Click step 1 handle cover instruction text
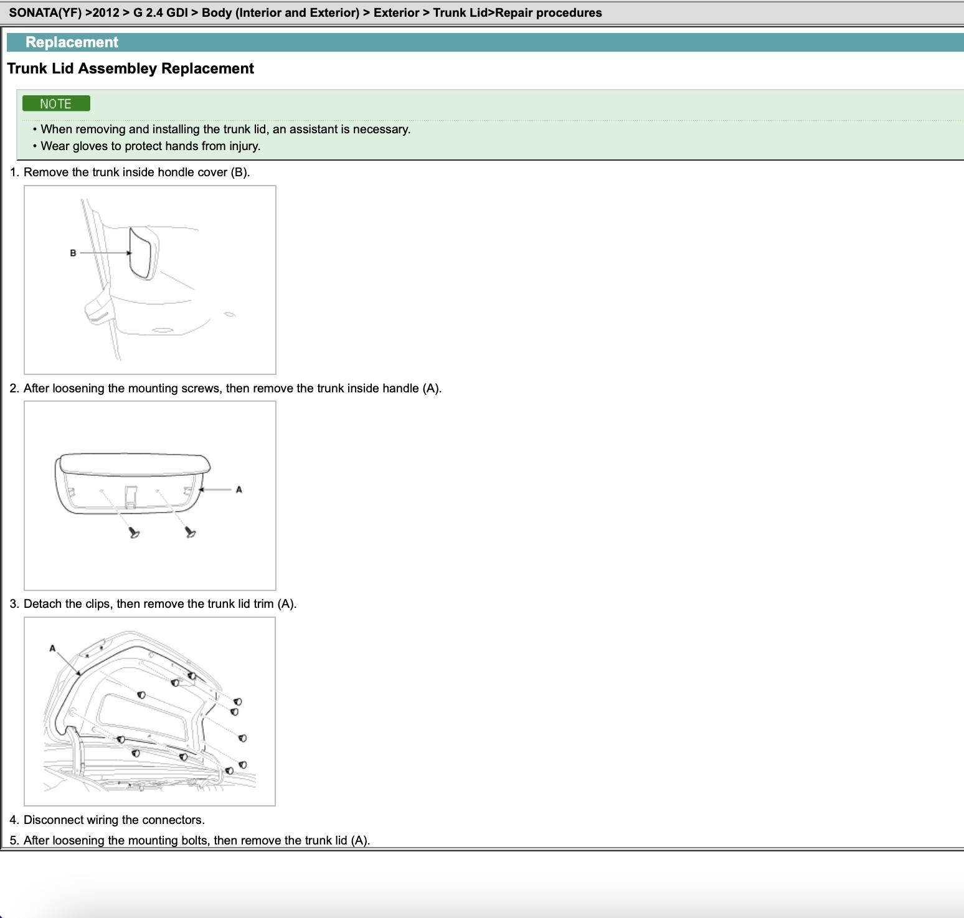The image size is (964, 918). pyautogui.click(x=136, y=172)
